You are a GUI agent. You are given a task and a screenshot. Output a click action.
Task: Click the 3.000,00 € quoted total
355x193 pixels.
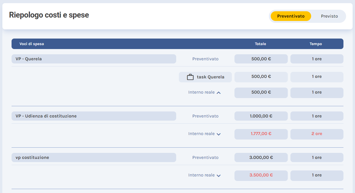pos(261,158)
